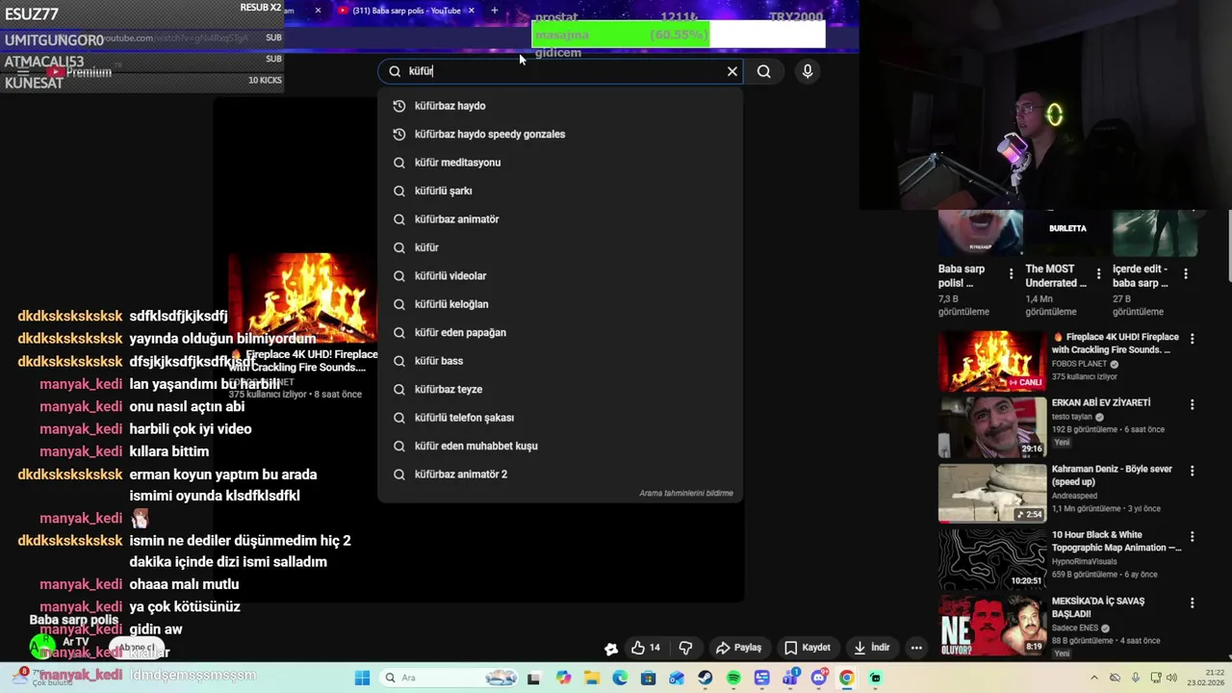
Task: Choose suggestion "küfürbaz haydo"
Action: click(560, 106)
